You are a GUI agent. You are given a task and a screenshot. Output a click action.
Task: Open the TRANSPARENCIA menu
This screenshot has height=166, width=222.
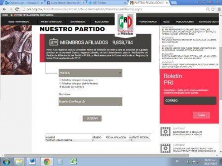(x=148, y=21)
